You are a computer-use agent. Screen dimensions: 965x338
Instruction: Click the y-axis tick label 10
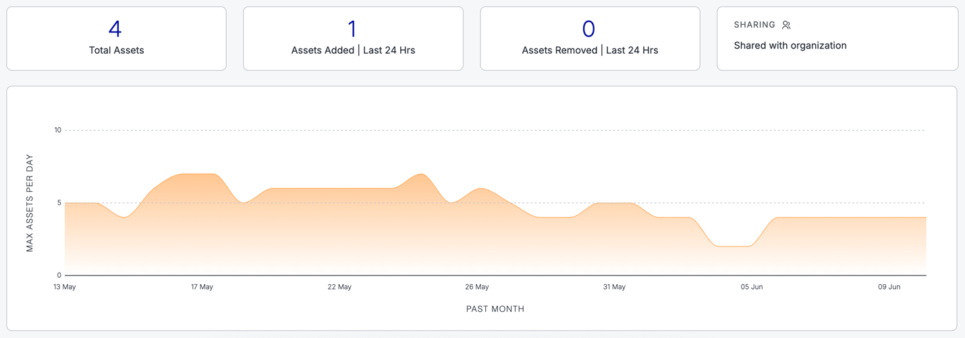pos(57,131)
